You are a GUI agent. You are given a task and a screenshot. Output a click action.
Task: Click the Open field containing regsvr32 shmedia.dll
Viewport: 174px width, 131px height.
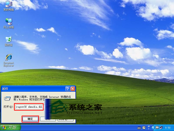(x=30, y=107)
